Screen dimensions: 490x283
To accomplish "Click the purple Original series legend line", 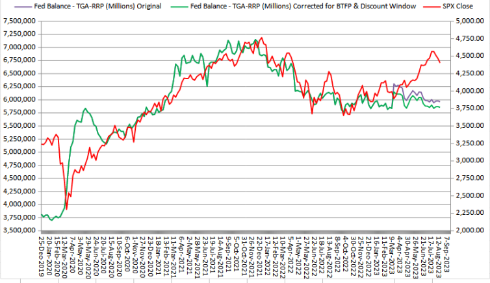I will [14, 6].
